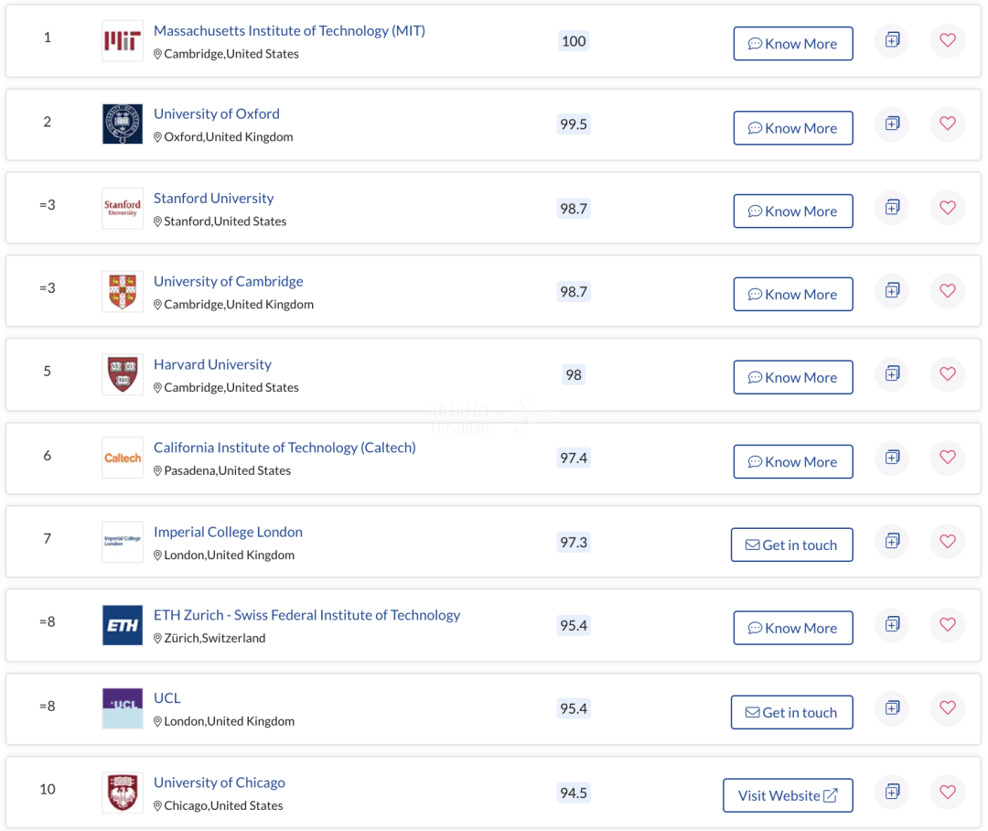988x831 pixels.
Task: Click the Caltech logo thumbnail
Action: (123, 458)
